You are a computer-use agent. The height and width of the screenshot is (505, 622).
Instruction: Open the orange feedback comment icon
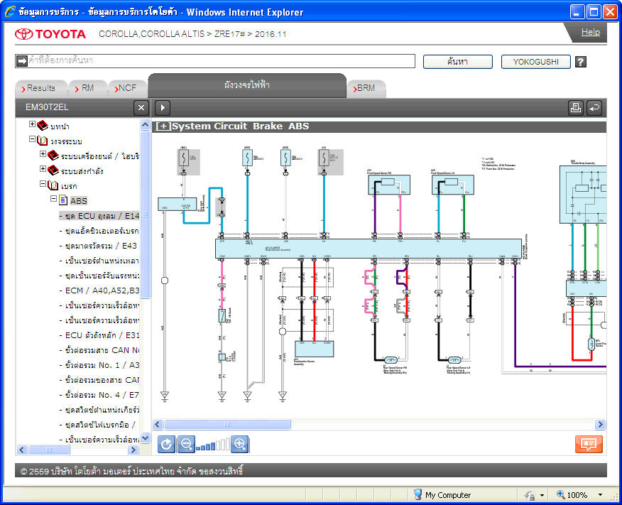[x=589, y=444]
